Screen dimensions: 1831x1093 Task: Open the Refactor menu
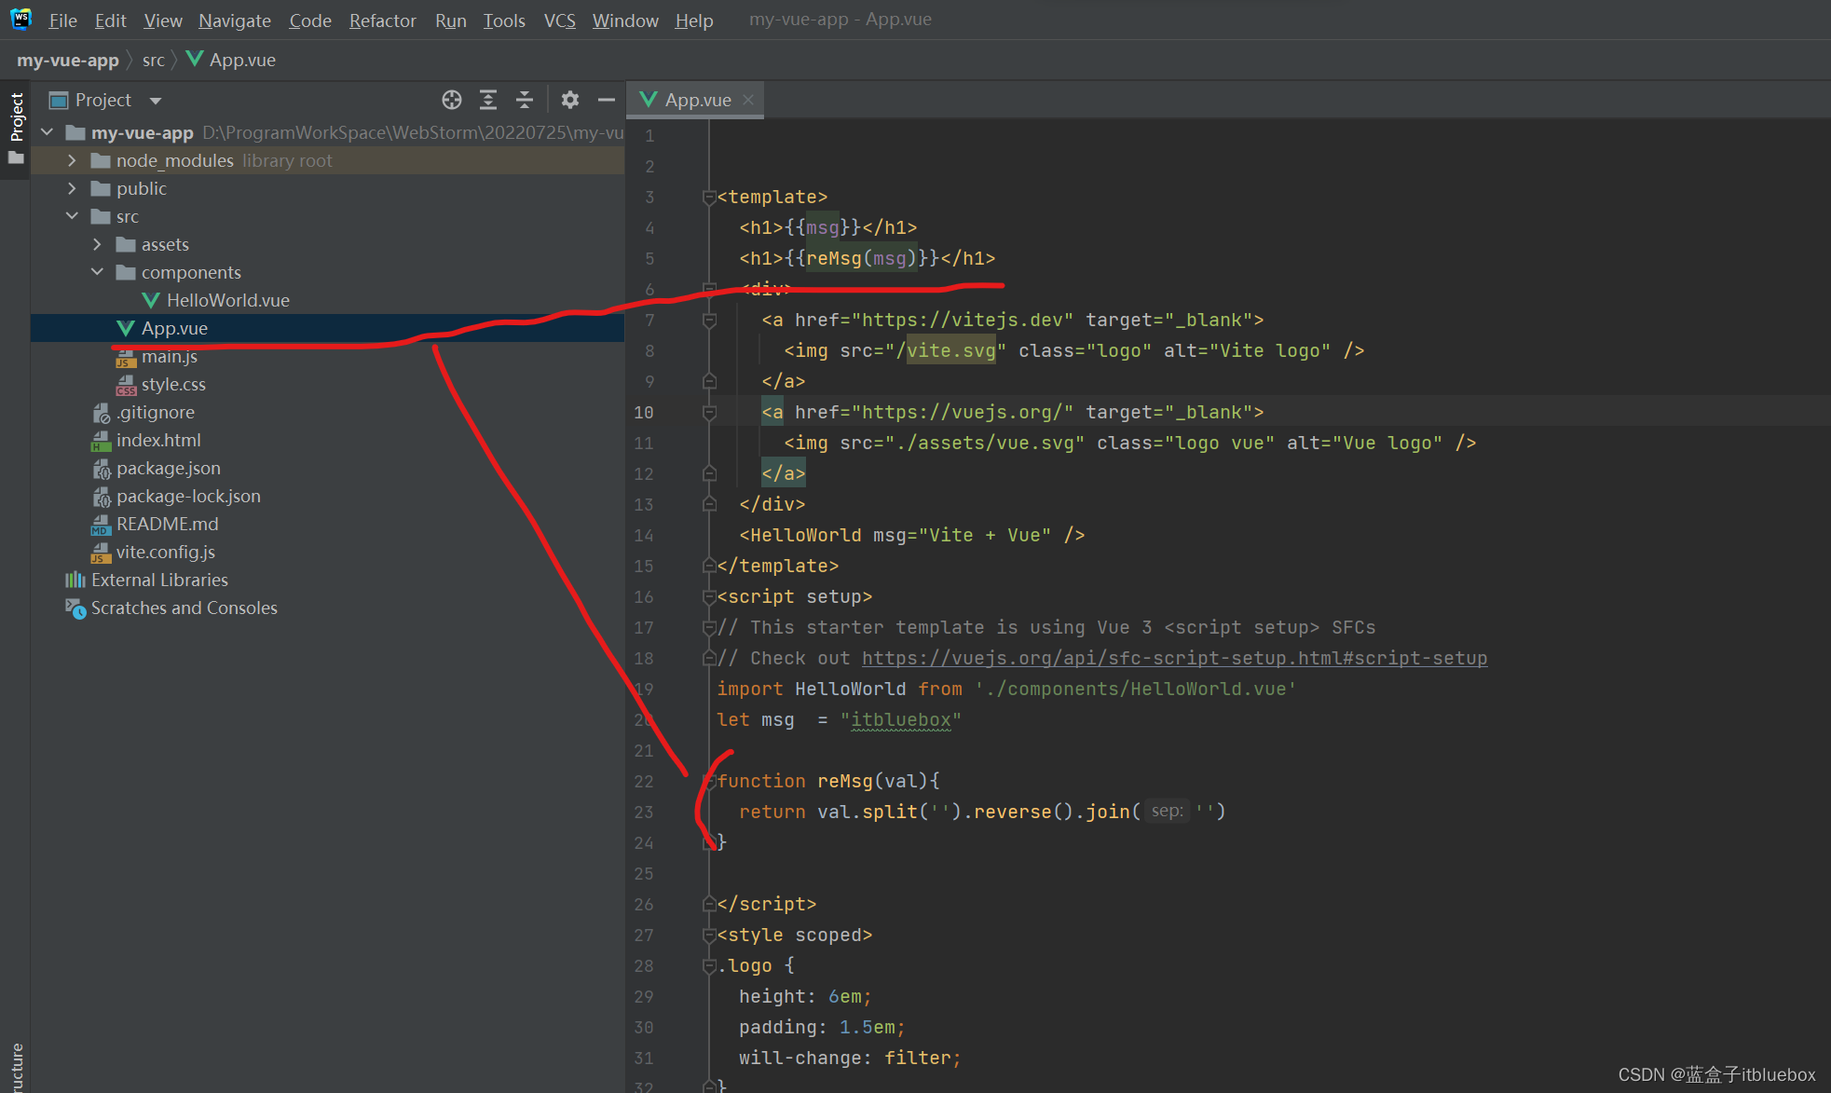click(382, 20)
